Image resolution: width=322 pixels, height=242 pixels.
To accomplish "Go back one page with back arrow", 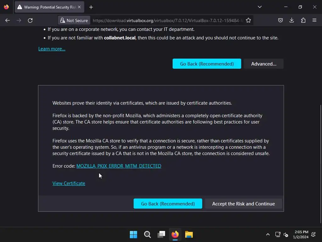I will click(x=8, y=20).
